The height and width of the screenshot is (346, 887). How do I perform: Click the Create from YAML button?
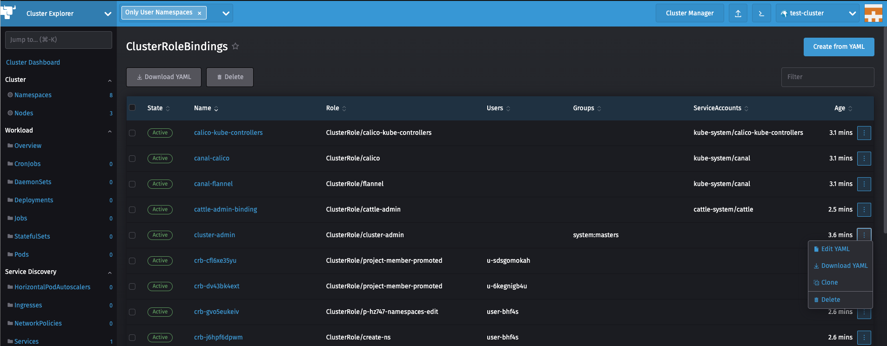tap(839, 47)
